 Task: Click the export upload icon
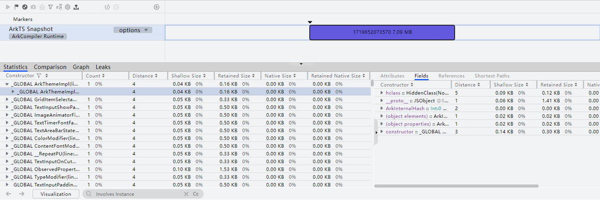[76, 7]
